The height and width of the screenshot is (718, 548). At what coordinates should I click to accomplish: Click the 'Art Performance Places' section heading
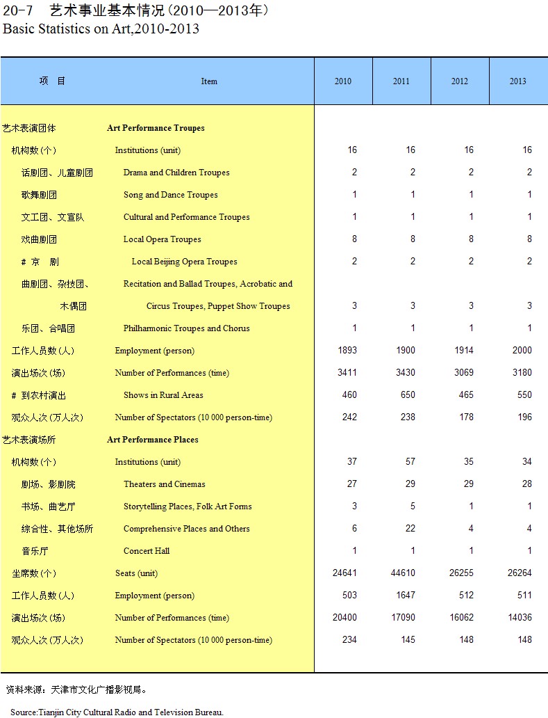[x=153, y=440]
